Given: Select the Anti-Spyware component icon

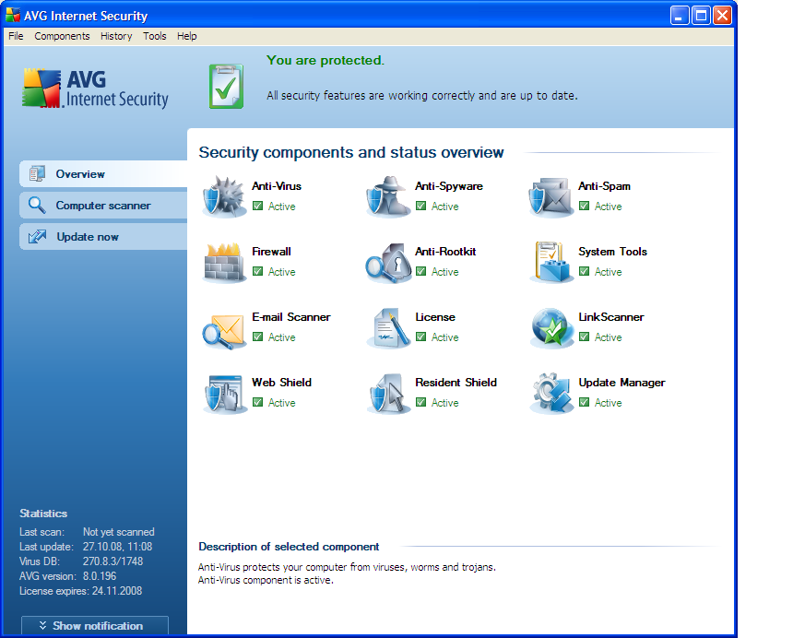Looking at the screenshot, I should click(388, 196).
